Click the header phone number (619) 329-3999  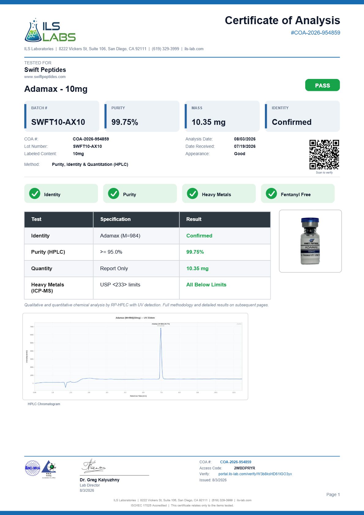pyautogui.click(x=165, y=49)
